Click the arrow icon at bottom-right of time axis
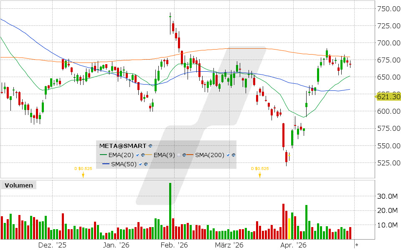Screen dimensions: 401x250 click(x=357, y=244)
